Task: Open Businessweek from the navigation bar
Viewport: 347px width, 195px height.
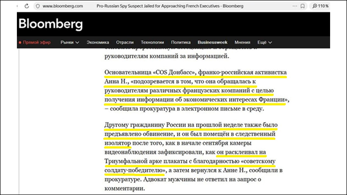Action: tap(212, 42)
